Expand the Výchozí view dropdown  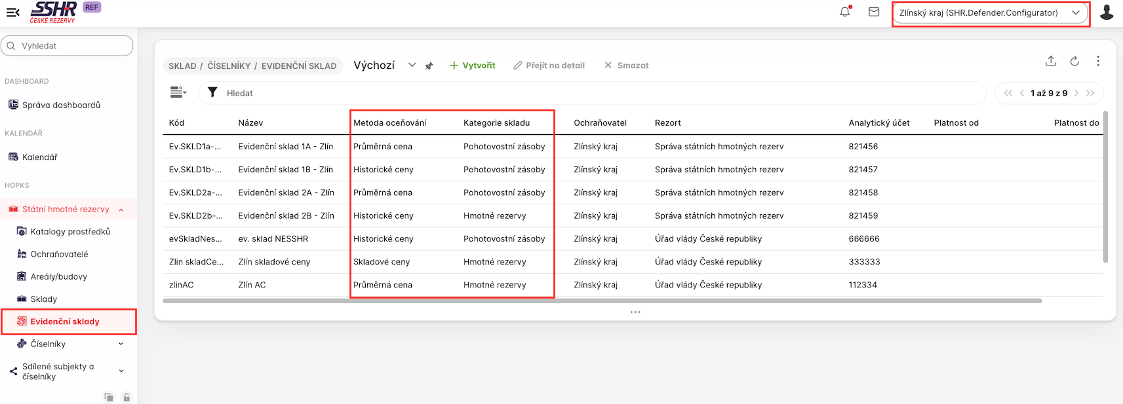click(412, 65)
